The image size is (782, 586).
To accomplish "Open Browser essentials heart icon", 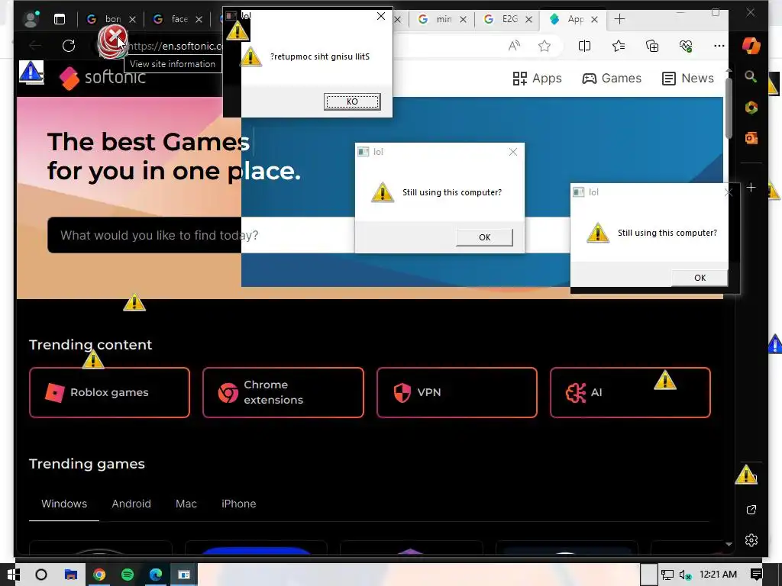I will click(x=686, y=46).
